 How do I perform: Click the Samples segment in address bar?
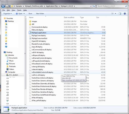(x=19, y=6)
